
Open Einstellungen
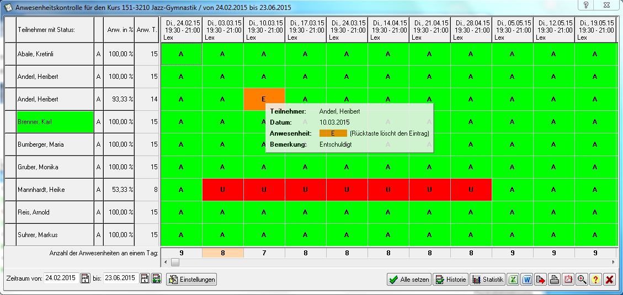(192, 280)
